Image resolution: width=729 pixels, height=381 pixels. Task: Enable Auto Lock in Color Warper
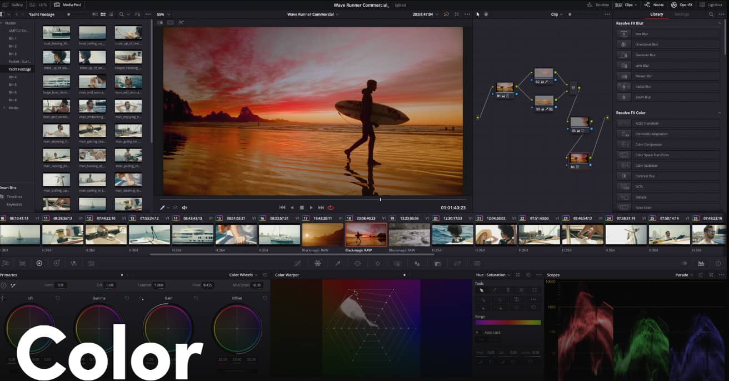click(x=477, y=333)
